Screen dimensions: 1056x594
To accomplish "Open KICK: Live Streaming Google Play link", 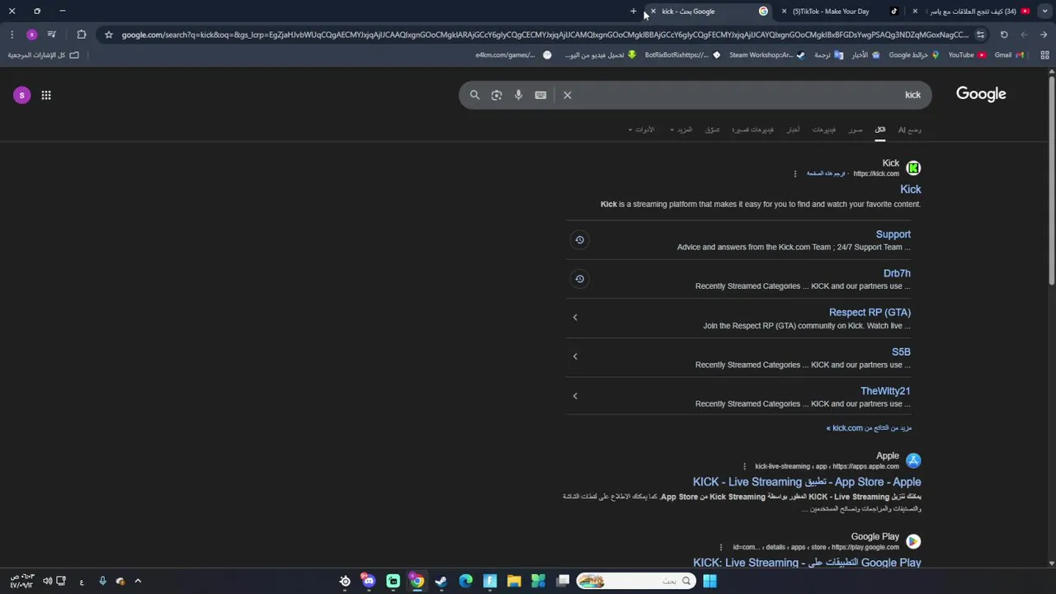I will pyautogui.click(x=807, y=563).
